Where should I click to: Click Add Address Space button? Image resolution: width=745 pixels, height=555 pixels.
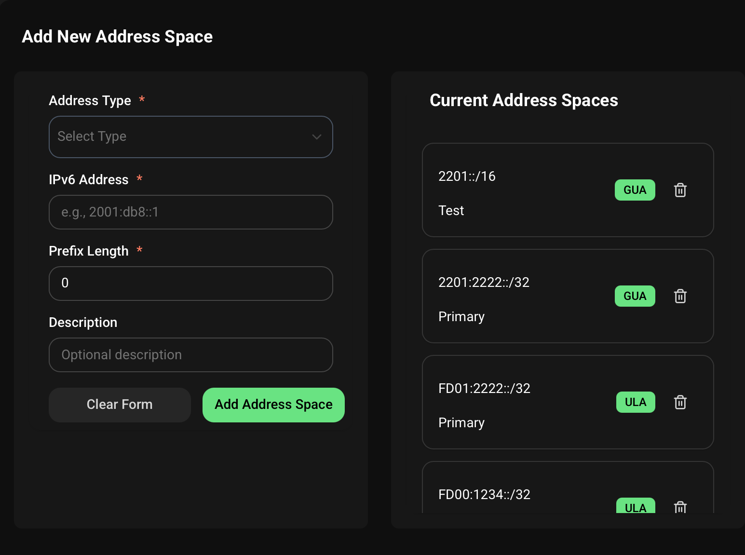273,405
